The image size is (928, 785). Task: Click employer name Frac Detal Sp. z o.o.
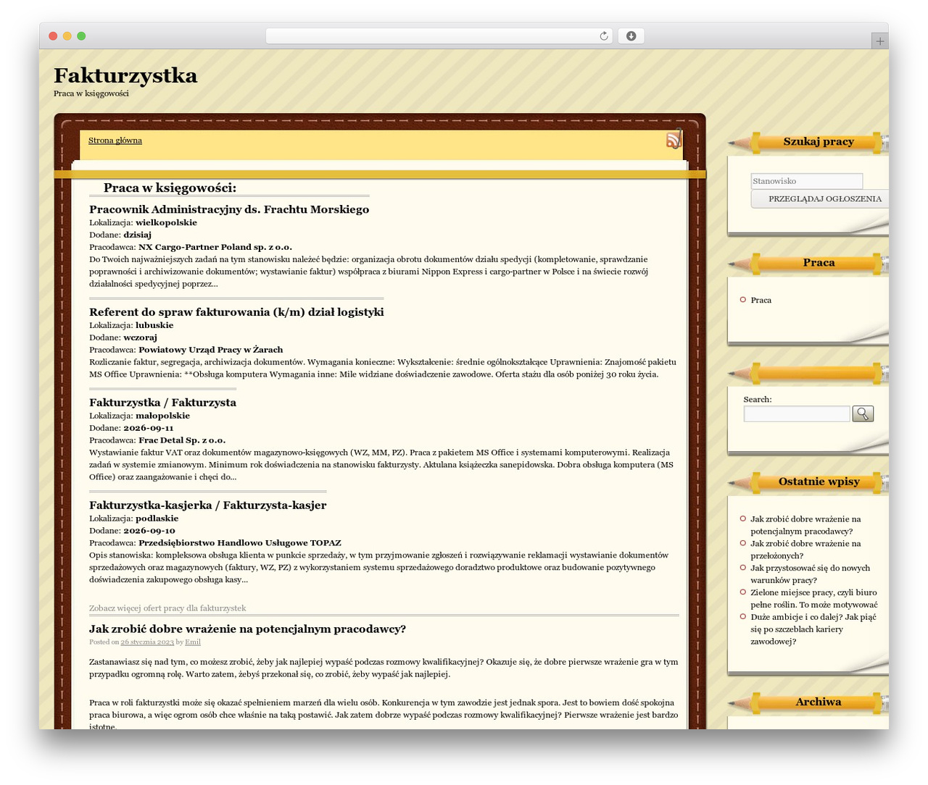tap(182, 440)
